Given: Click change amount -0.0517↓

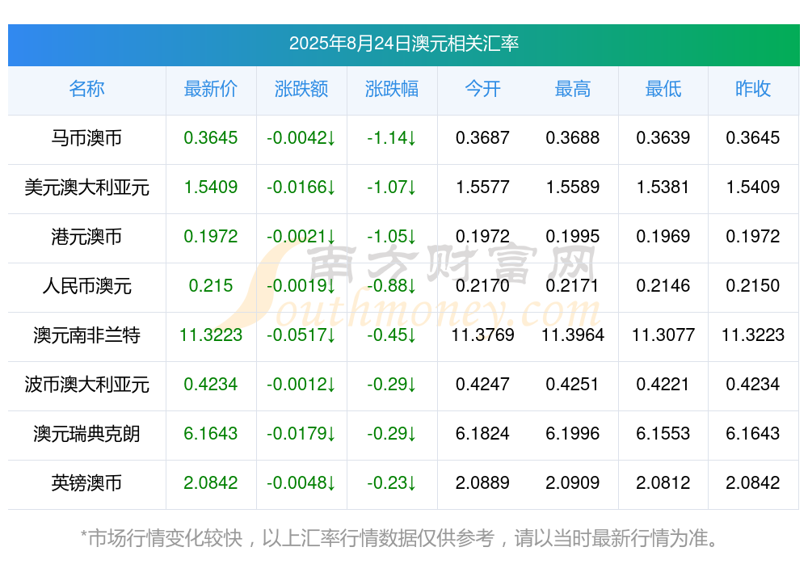Looking at the screenshot, I should (301, 335).
